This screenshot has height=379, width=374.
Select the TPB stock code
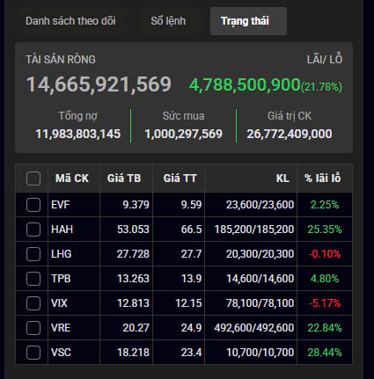coord(61,279)
